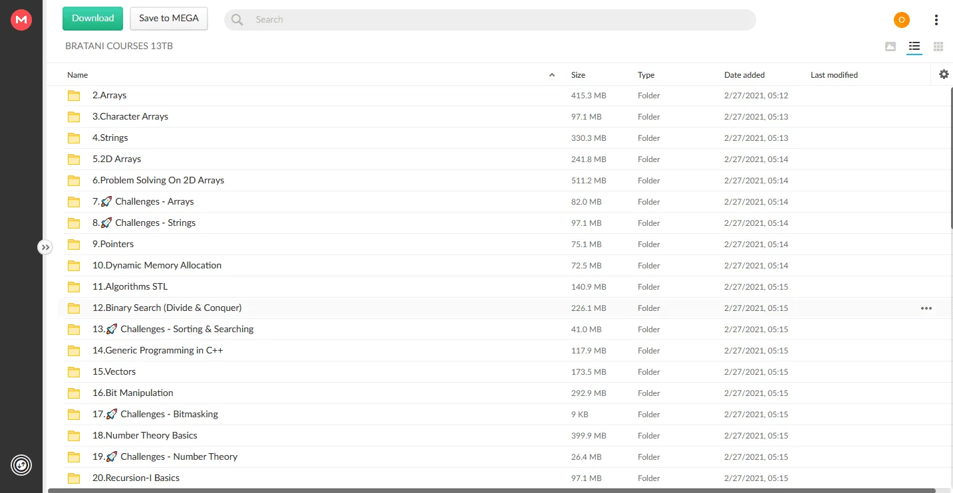Click the horizontal scrollbar at bottom
The width and height of the screenshot is (953, 493).
(x=491, y=491)
